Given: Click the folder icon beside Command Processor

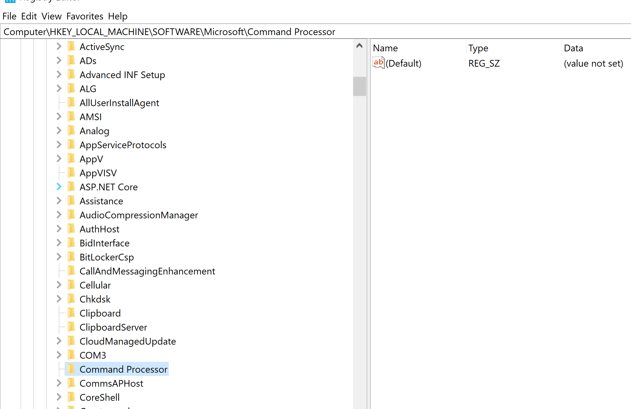Looking at the screenshot, I should coord(72,369).
